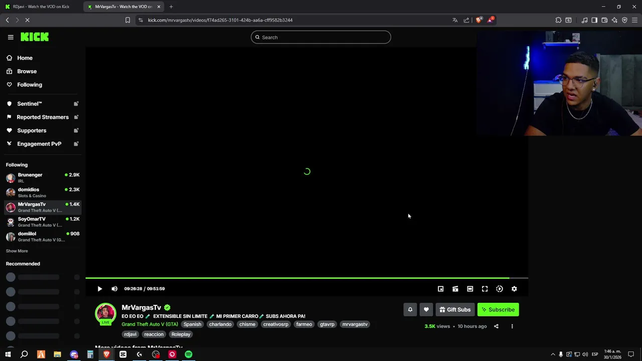Follow the channel with heart button
The image size is (642, 361).
point(426,309)
